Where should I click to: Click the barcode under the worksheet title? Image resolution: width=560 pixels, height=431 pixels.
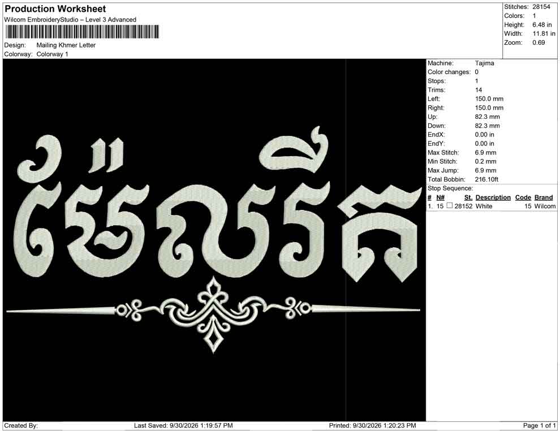[x=81, y=32]
